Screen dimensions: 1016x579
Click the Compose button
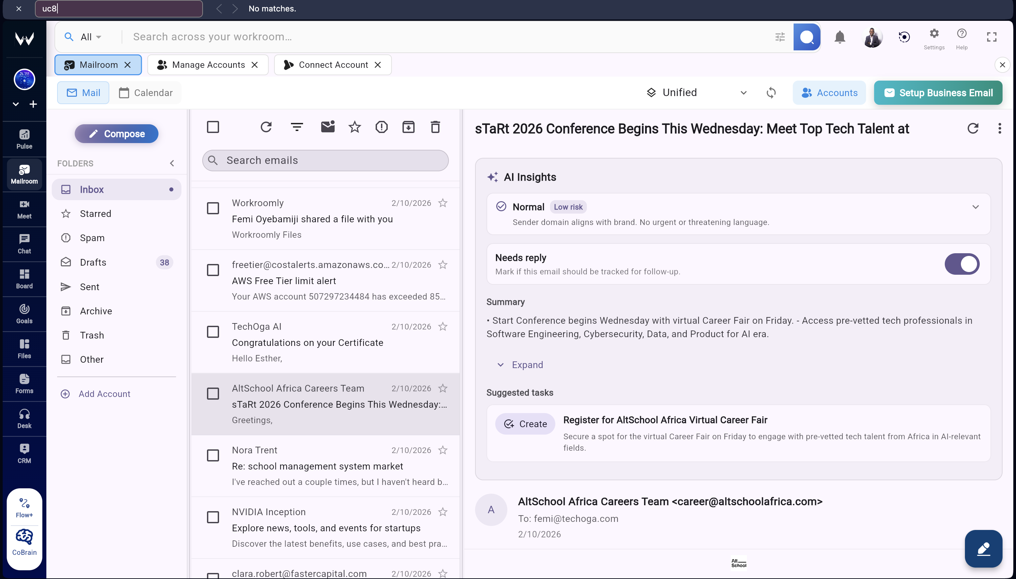116,134
